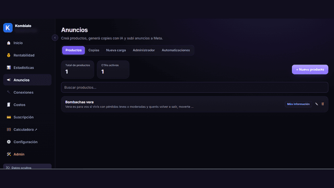Open Rentabilidad via its money bag icon
Image resolution: width=334 pixels, height=188 pixels.
pyautogui.click(x=8, y=55)
